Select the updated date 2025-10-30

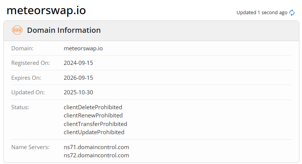pyautogui.click(x=78, y=92)
